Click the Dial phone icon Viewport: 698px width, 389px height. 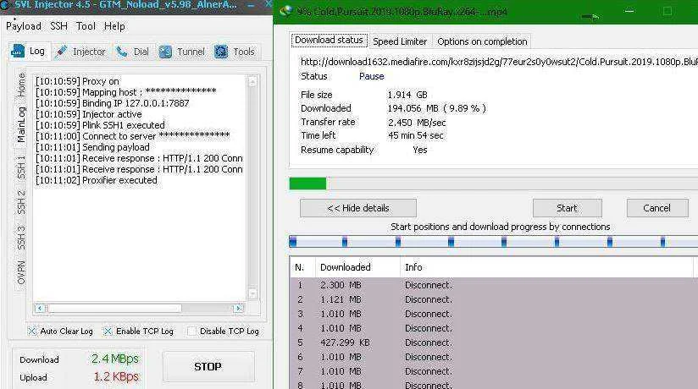[x=121, y=52]
